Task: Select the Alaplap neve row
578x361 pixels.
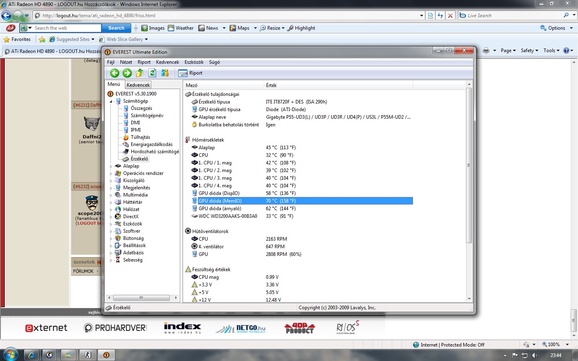Action: click(302, 117)
